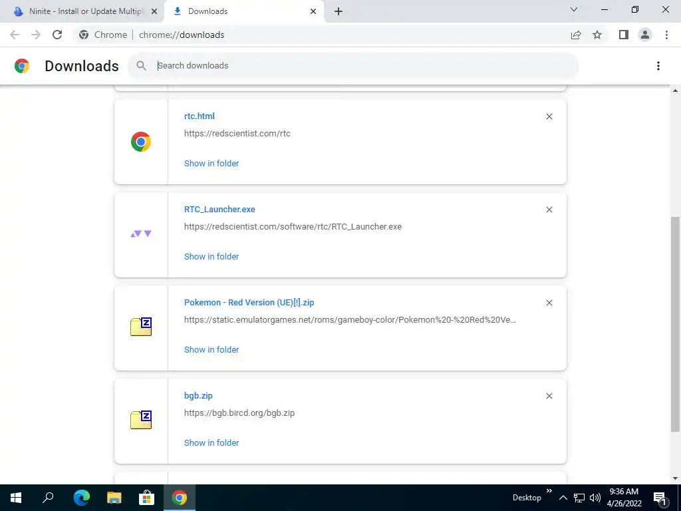Open the Chrome profile avatar
This screenshot has height=511, width=681.
coord(645,35)
